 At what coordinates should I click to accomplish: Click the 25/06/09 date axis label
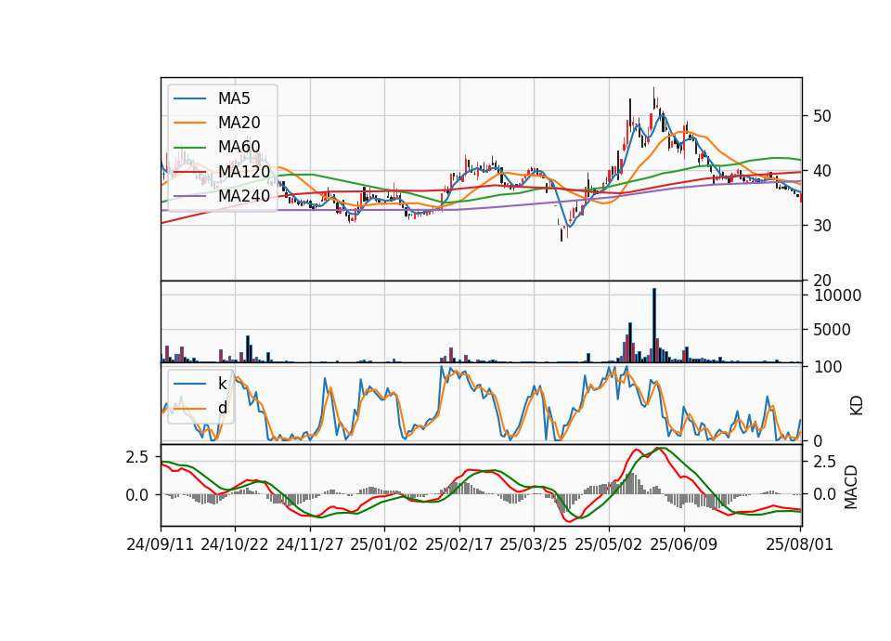684,544
